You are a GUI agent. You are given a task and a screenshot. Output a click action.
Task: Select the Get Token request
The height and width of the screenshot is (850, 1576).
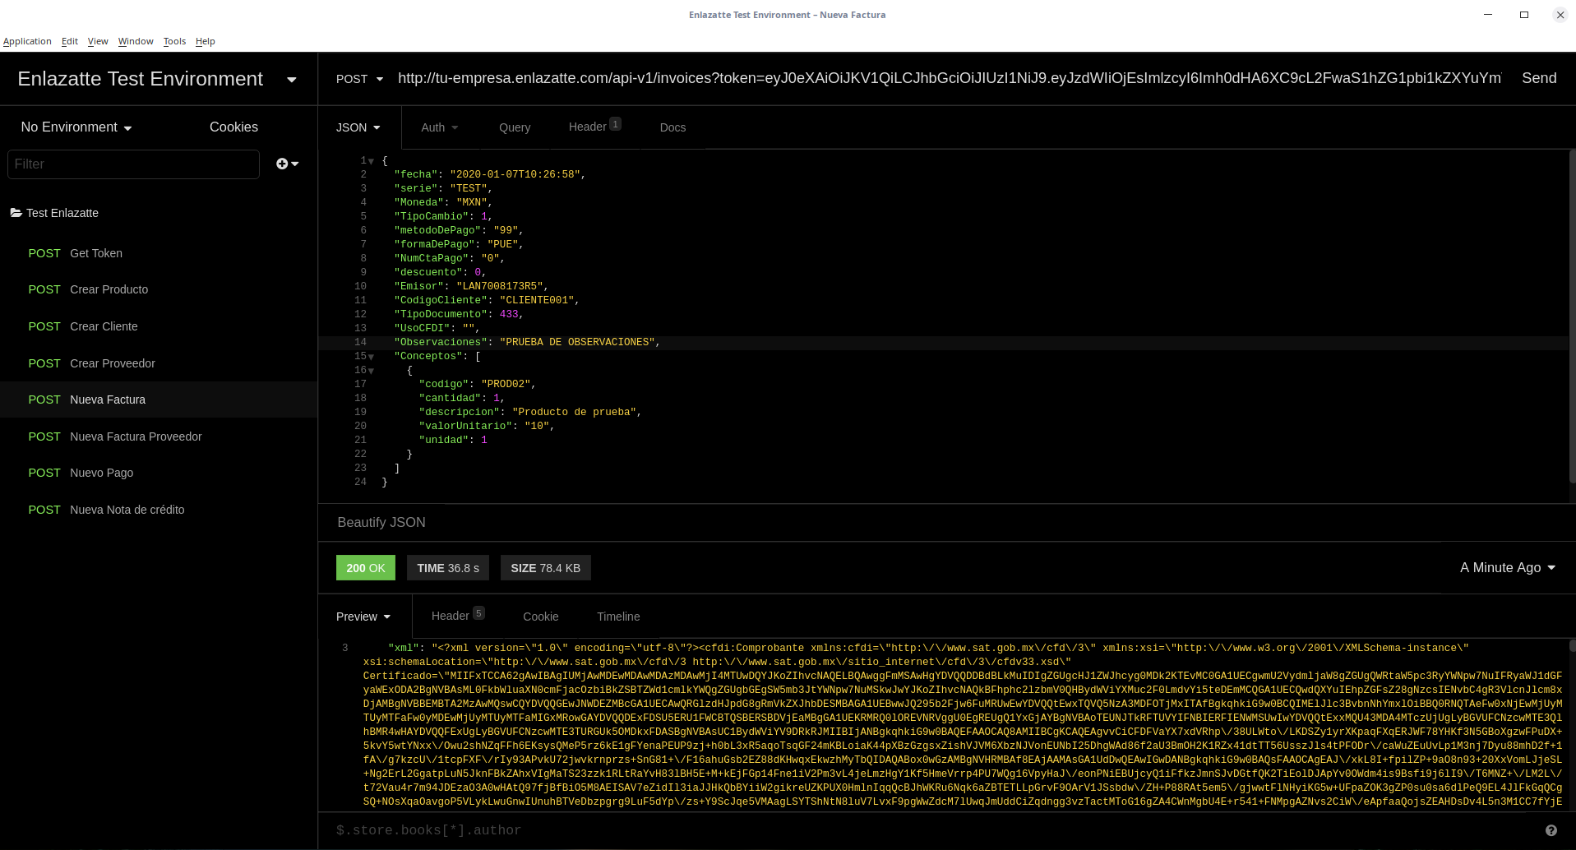point(96,253)
